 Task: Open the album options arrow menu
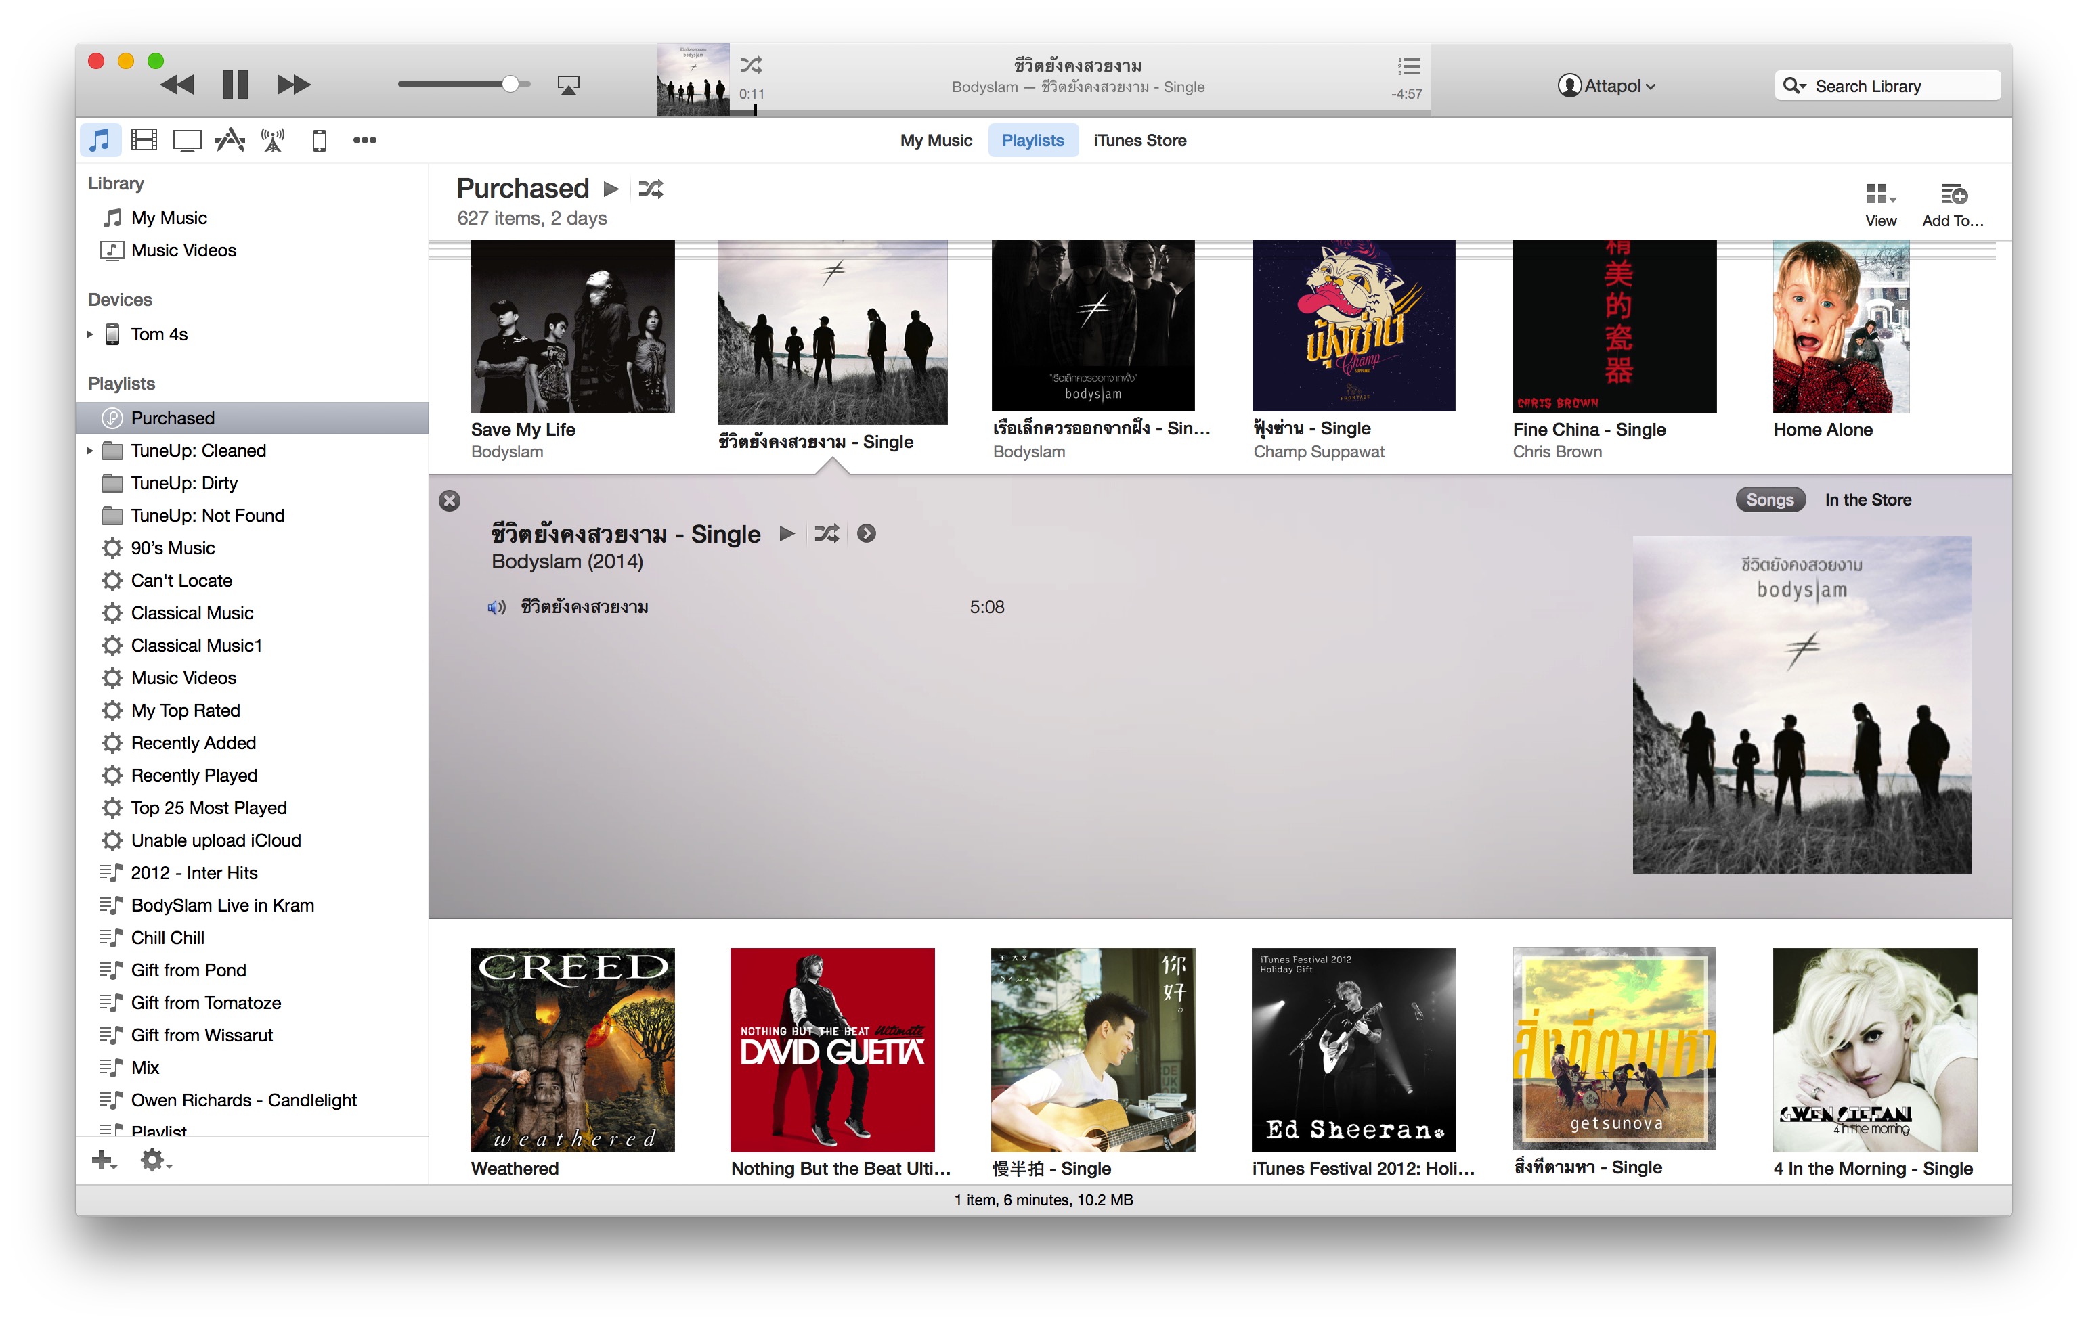866,534
